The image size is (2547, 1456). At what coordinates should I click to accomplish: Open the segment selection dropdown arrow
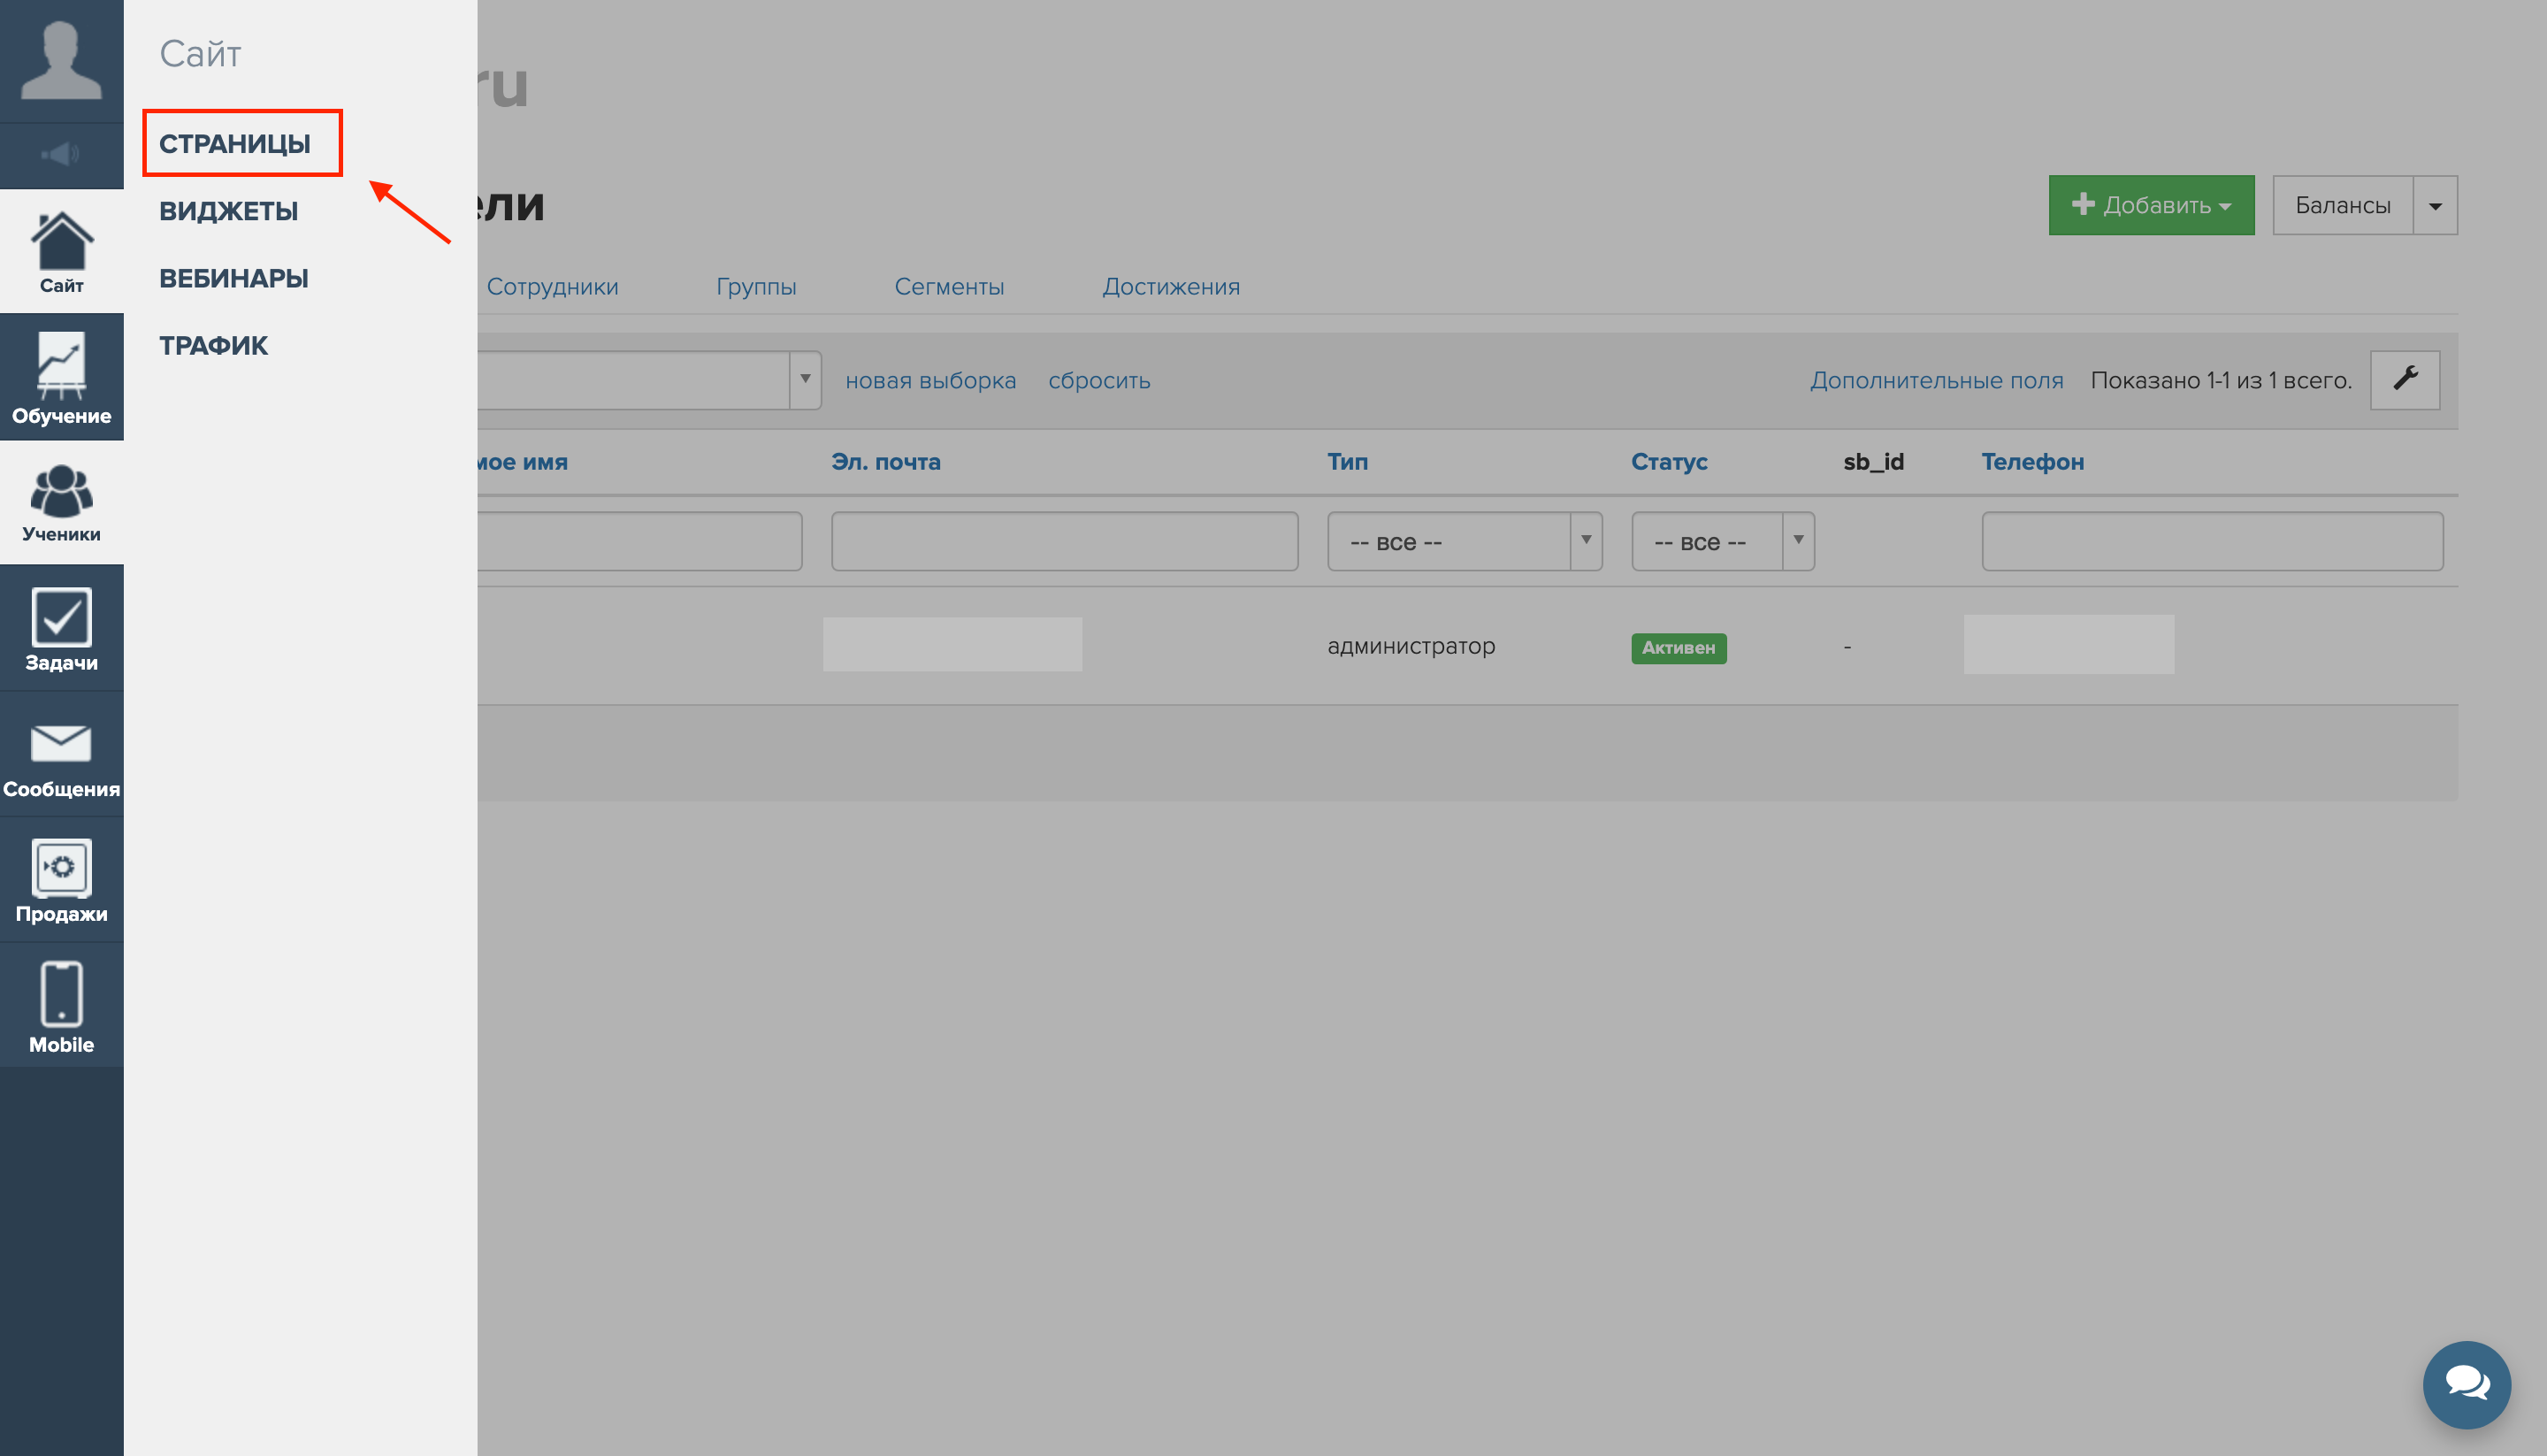[805, 380]
